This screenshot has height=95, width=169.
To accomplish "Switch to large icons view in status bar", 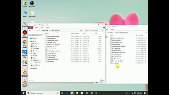I will click(x=104, y=81).
